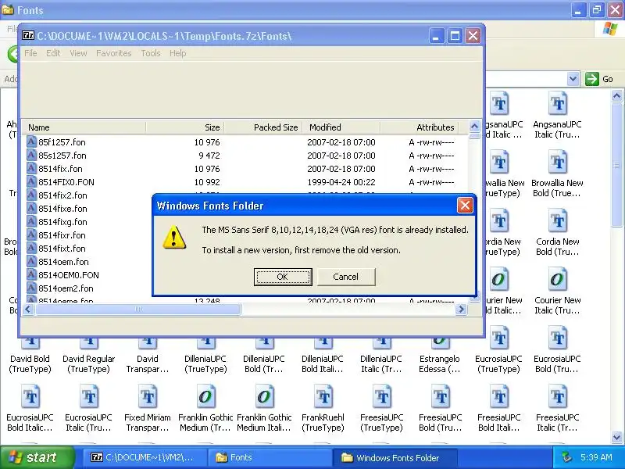Switch to 7-Zip taskbar button
Image resolution: width=625 pixels, height=469 pixels.
145,457
